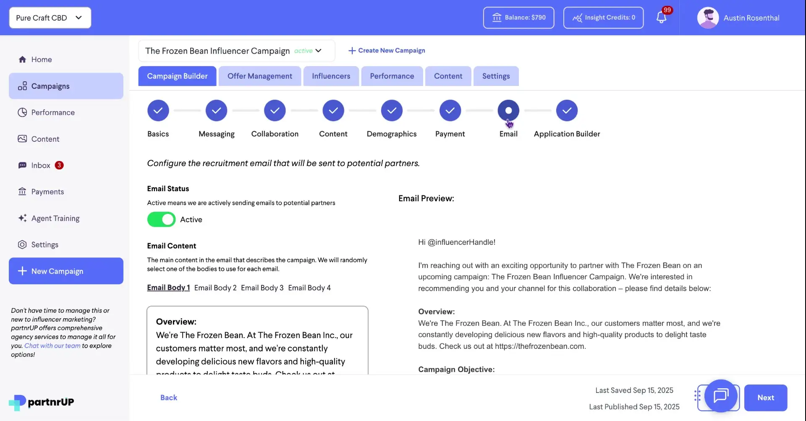
Task: Open the chat bubble in the bottom right
Action: click(721, 397)
